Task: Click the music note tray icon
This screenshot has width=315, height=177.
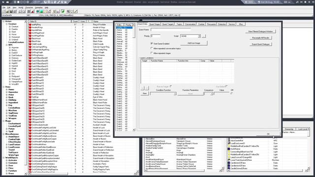Action: (x=297, y=2)
